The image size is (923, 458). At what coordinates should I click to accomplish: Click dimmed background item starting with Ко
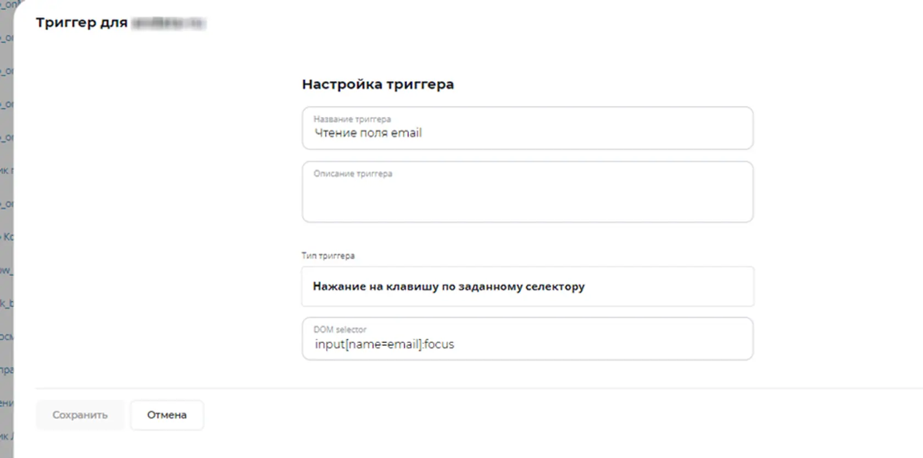(7, 237)
